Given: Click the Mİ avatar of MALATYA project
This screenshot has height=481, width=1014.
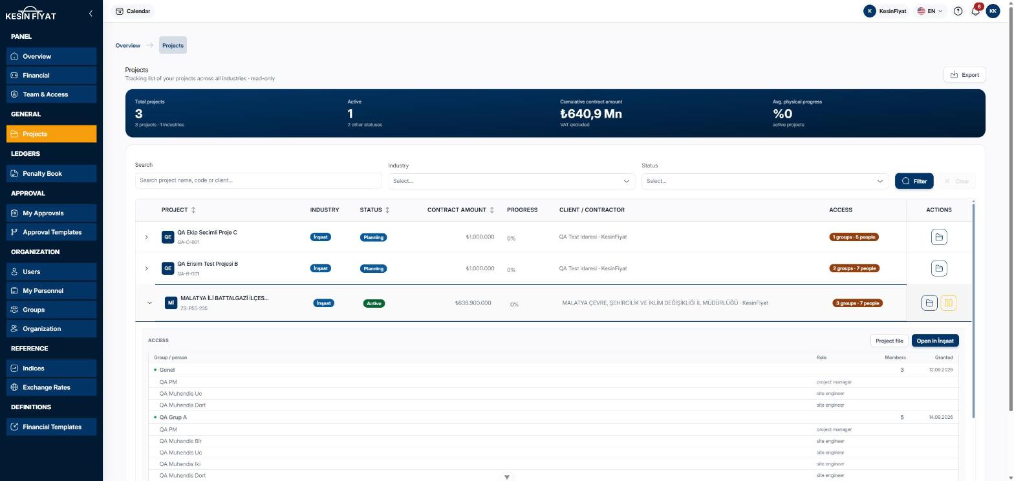Looking at the screenshot, I should [171, 303].
